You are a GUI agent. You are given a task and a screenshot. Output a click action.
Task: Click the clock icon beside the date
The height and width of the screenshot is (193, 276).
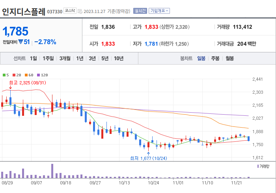pos(80,11)
